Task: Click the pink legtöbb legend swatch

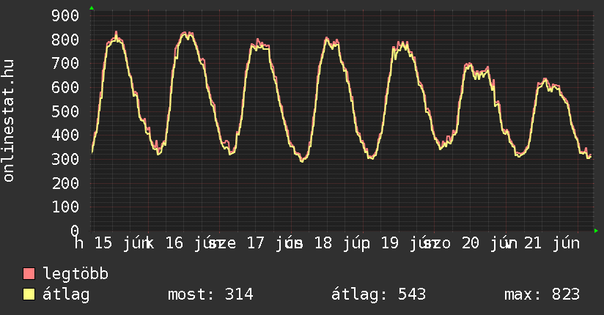Action: [x=29, y=273]
